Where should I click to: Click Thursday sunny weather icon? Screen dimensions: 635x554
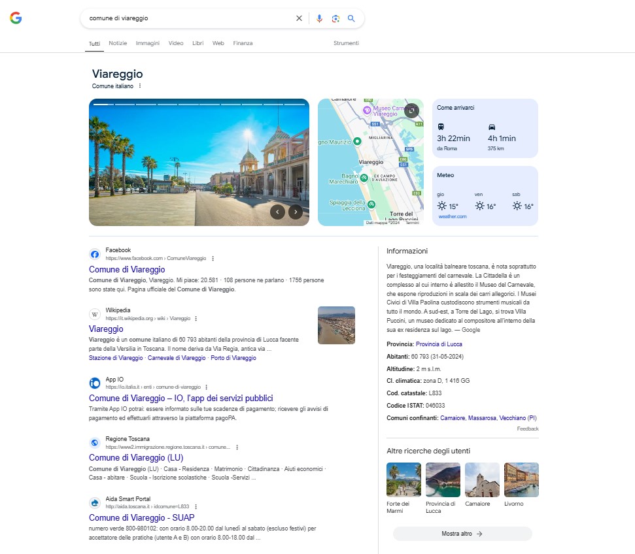click(442, 206)
